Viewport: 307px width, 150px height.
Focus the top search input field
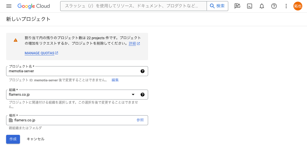[x=133, y=6]
